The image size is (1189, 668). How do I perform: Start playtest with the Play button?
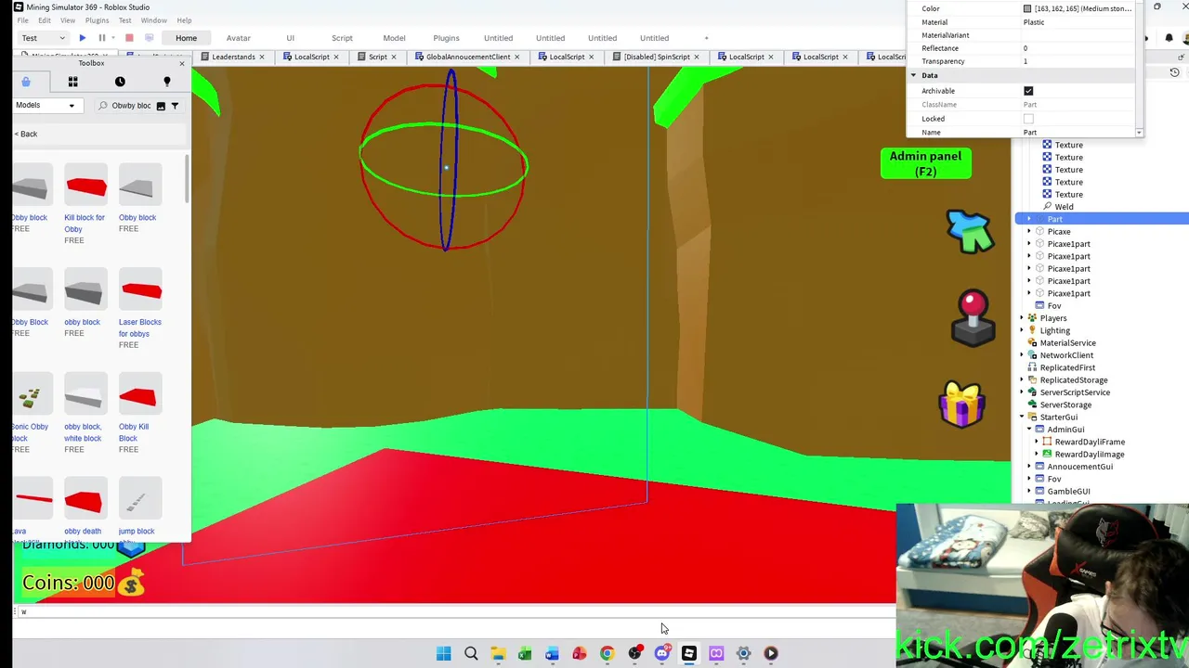[x=82, y=38]
